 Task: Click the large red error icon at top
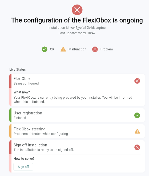77,10
